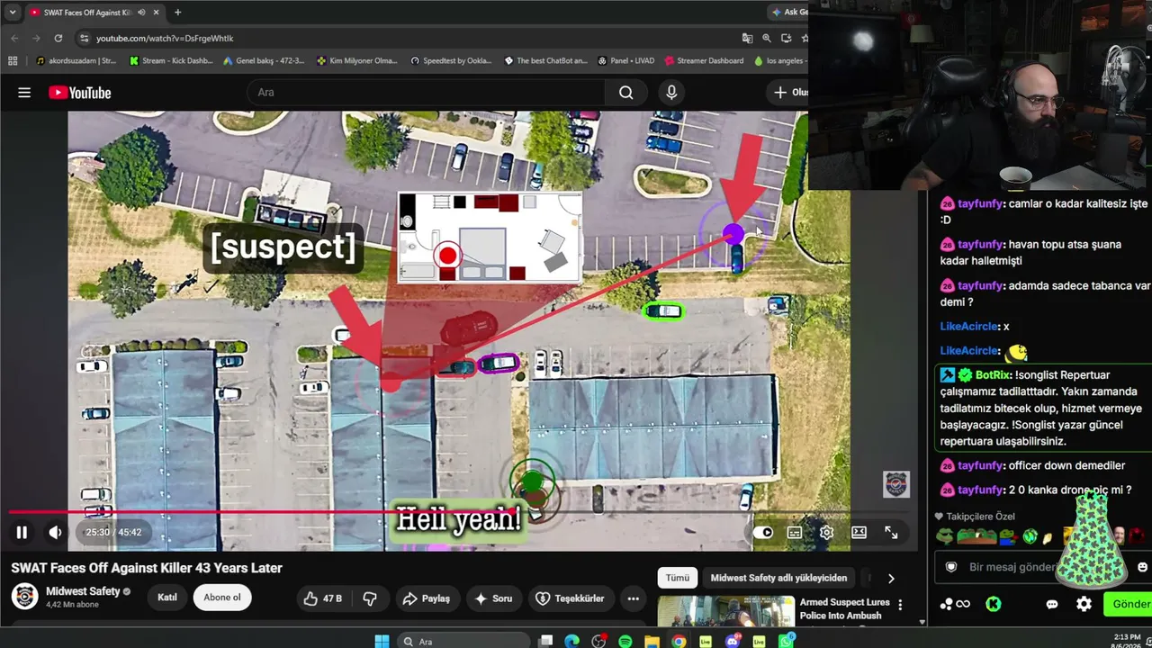This screenshot has height=648, width=1152.
Task: Open the Stream - Kick Dashboard bookmark
Action: [171, 61]
